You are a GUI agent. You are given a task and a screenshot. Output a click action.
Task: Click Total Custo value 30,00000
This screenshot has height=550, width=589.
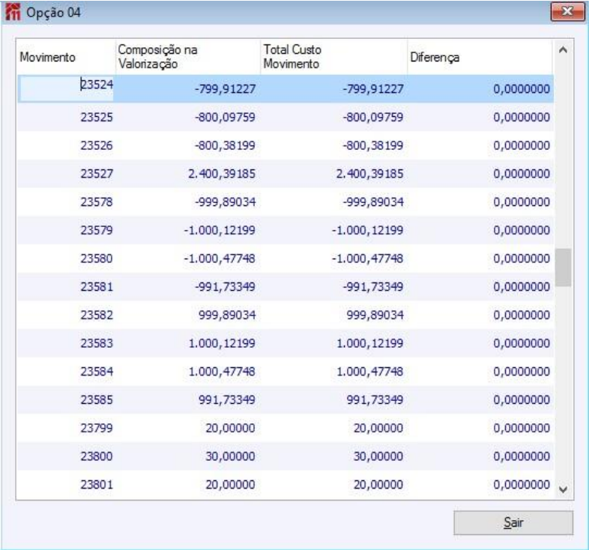click(x=378, y=456)
